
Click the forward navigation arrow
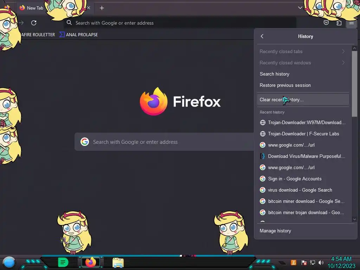point(21,23)
